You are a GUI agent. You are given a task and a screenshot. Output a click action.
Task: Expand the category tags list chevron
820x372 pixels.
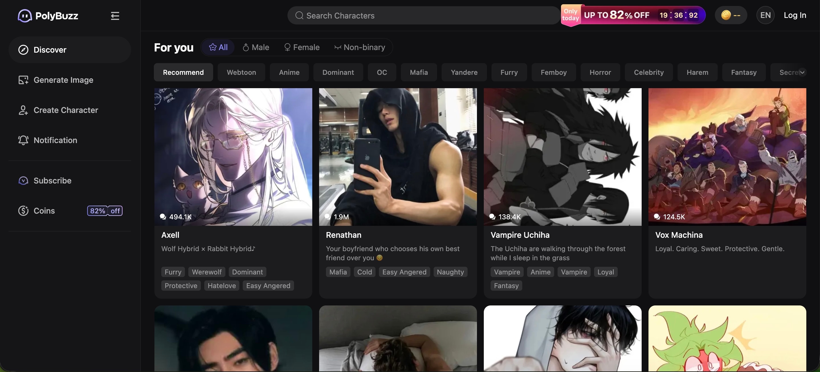pos(802,73)
